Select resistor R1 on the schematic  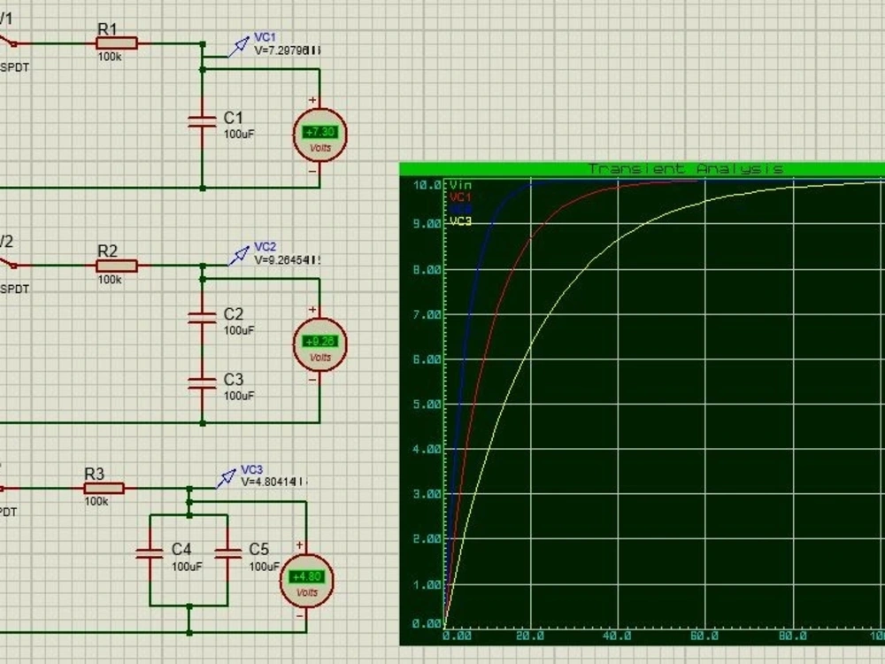pyautogui.click(x=116, y=42)
